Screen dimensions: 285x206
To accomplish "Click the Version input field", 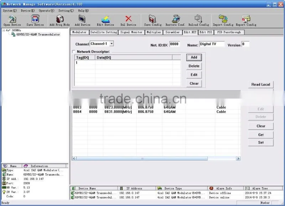I will click(245, 44).
